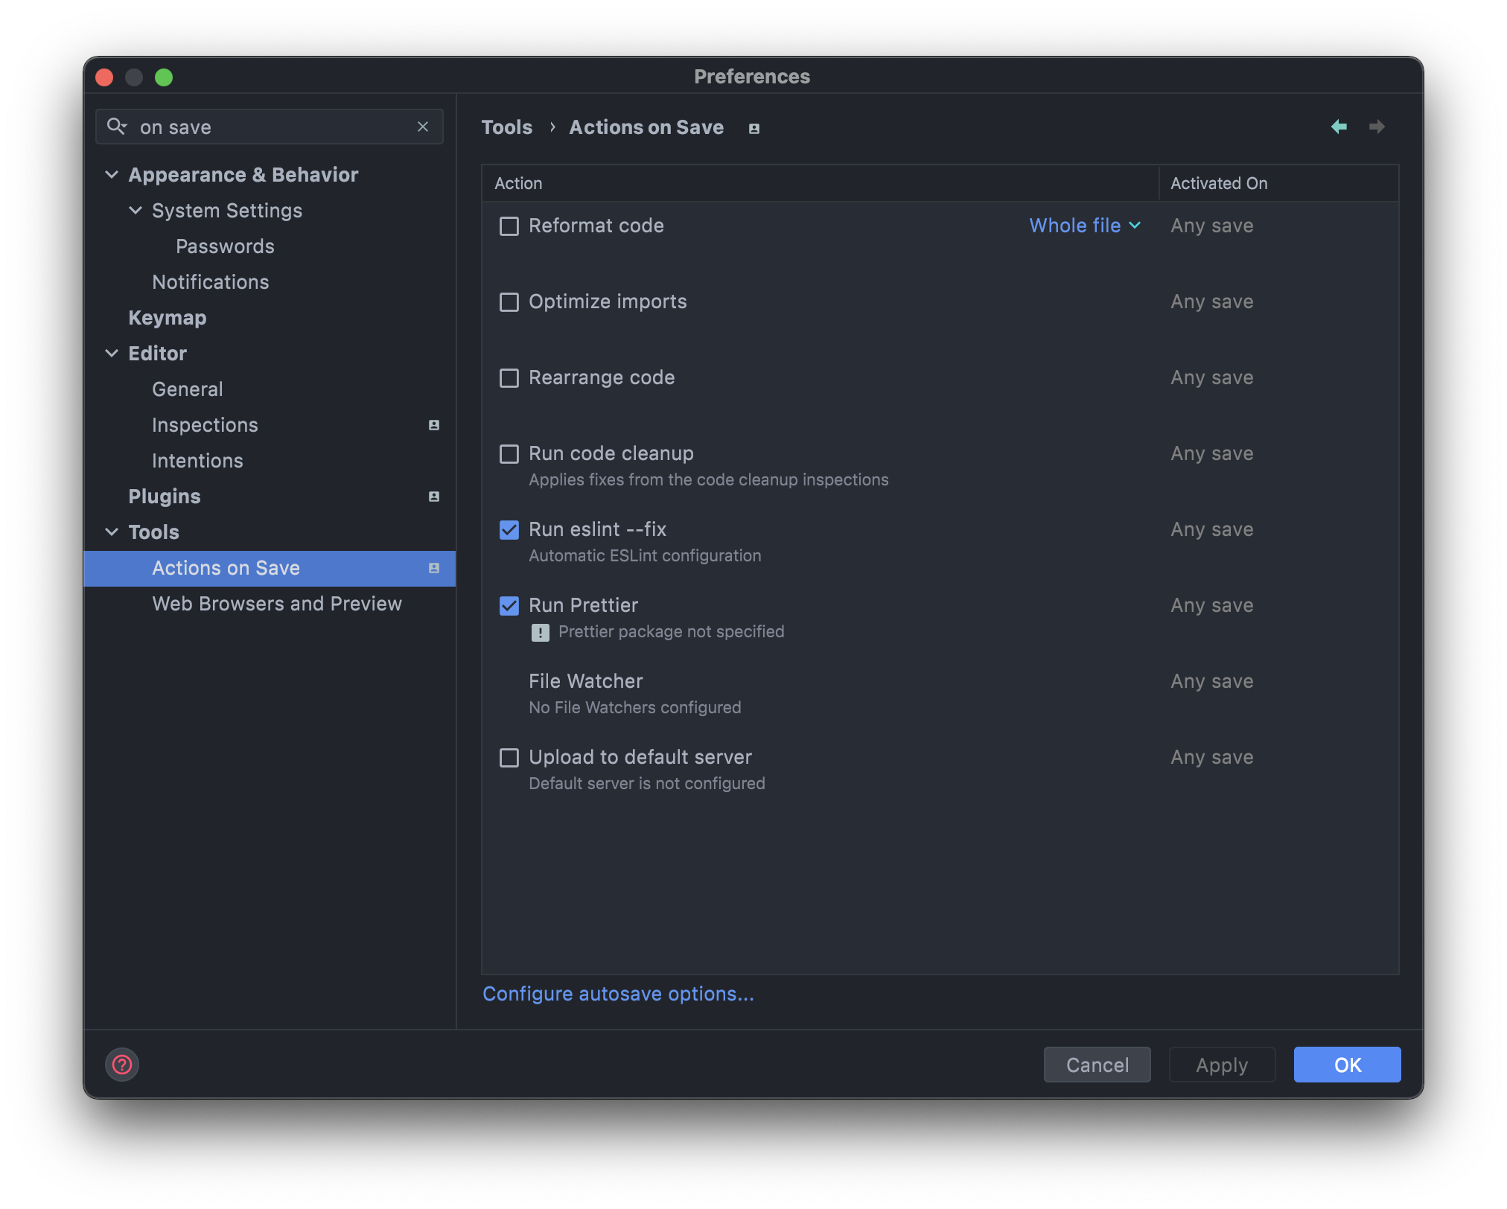Click the Prettier warning exclamation icon
The width and height of the screenshot is (1507, 1209).
click(540, 633)
